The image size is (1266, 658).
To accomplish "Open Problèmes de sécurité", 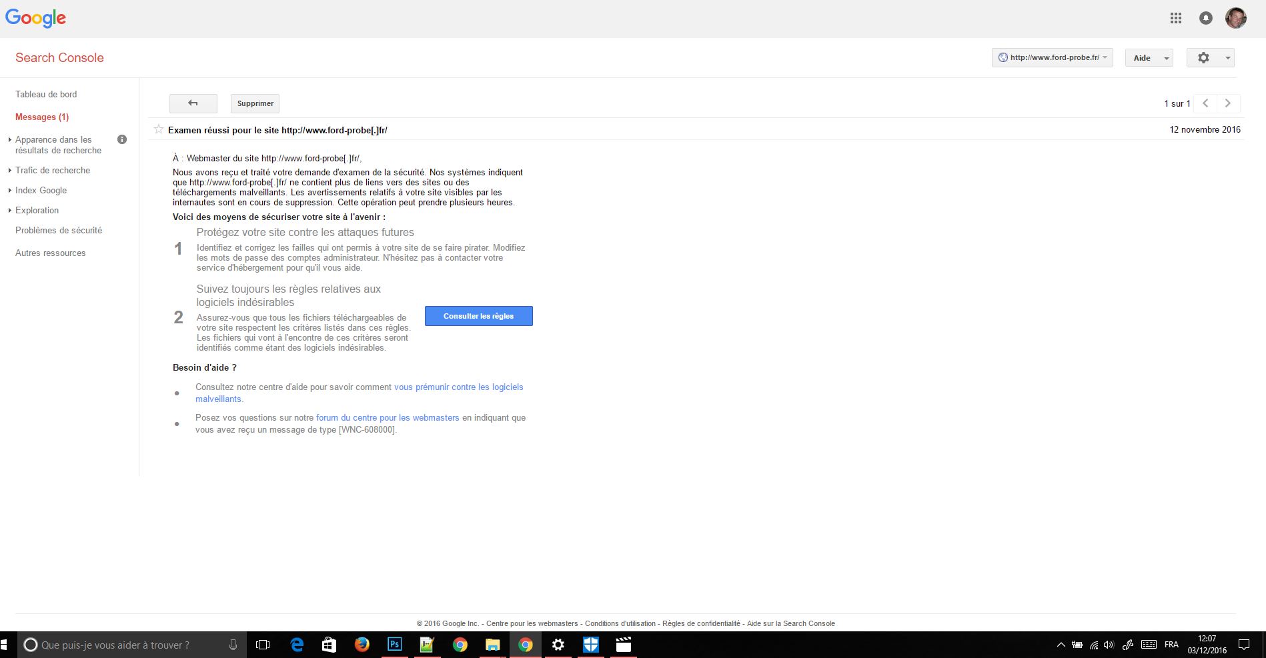I will [59, 230].
